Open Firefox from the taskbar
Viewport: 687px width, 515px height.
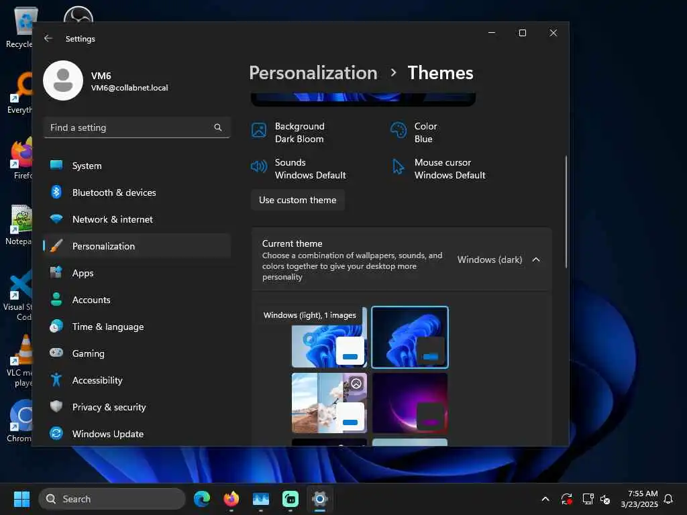(231, 499)
